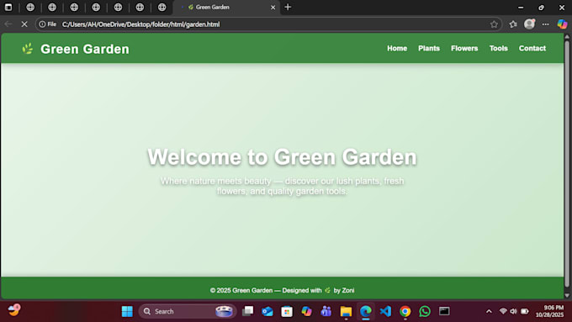Open the Favorites list icon

click(513, 24)
